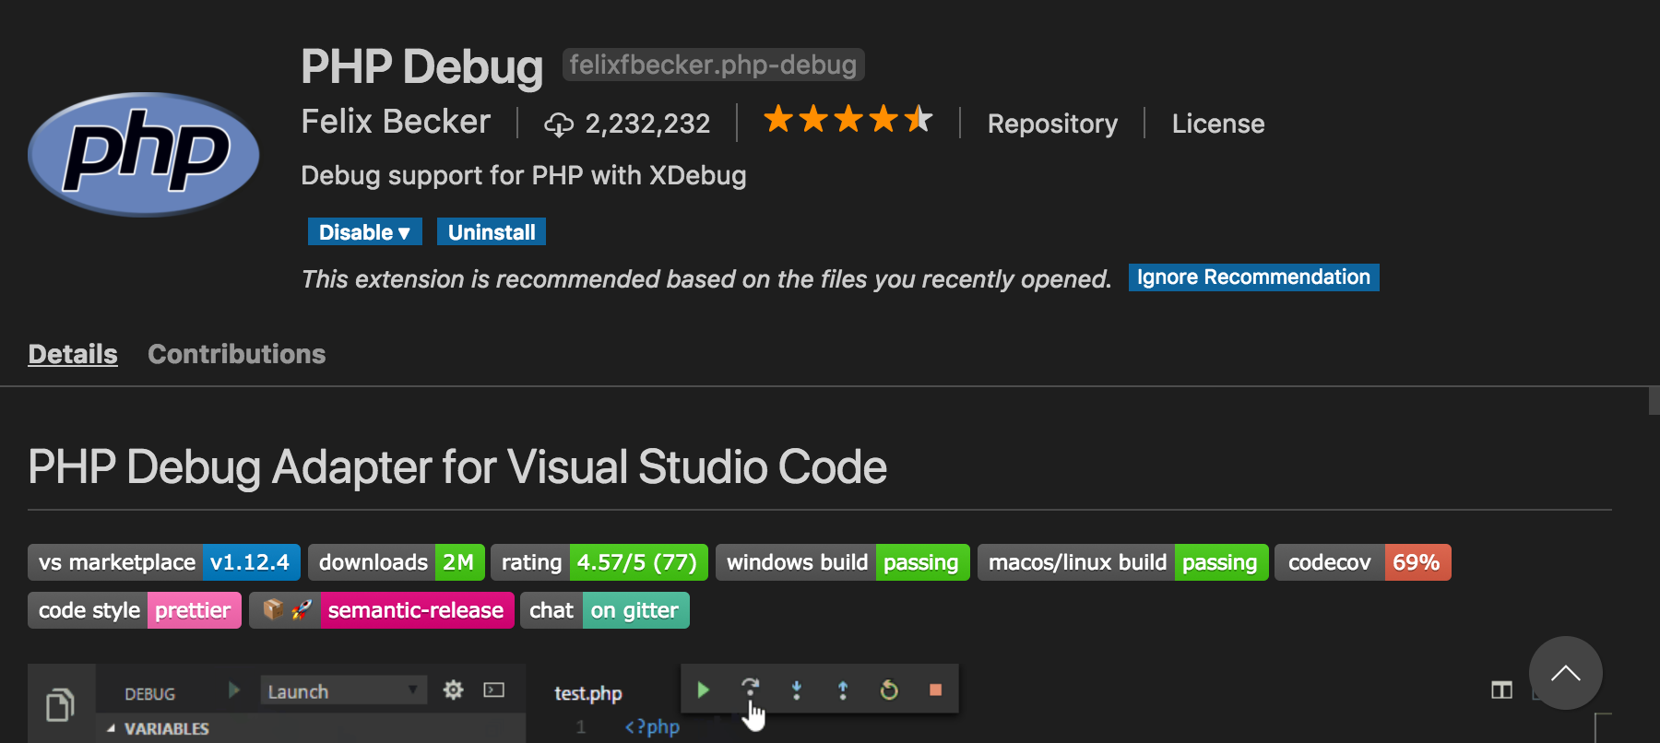Open the chat on gitter badge

(x=605, y=610)
